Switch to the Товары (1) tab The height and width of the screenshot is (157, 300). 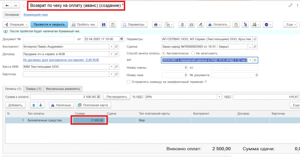[33, 89]
